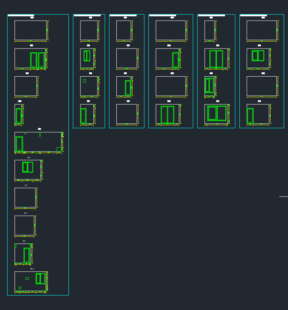Click the small green square in second column's third panel
Viewport: 288px width, 310px height.
[84, 81]
